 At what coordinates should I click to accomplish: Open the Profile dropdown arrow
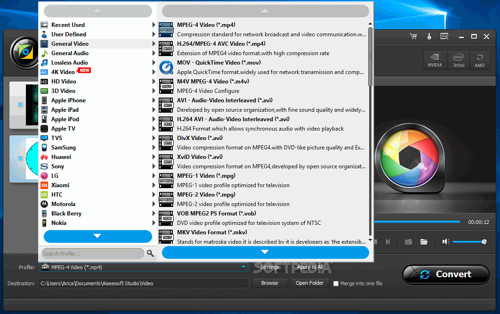click(x=243, y=267)
